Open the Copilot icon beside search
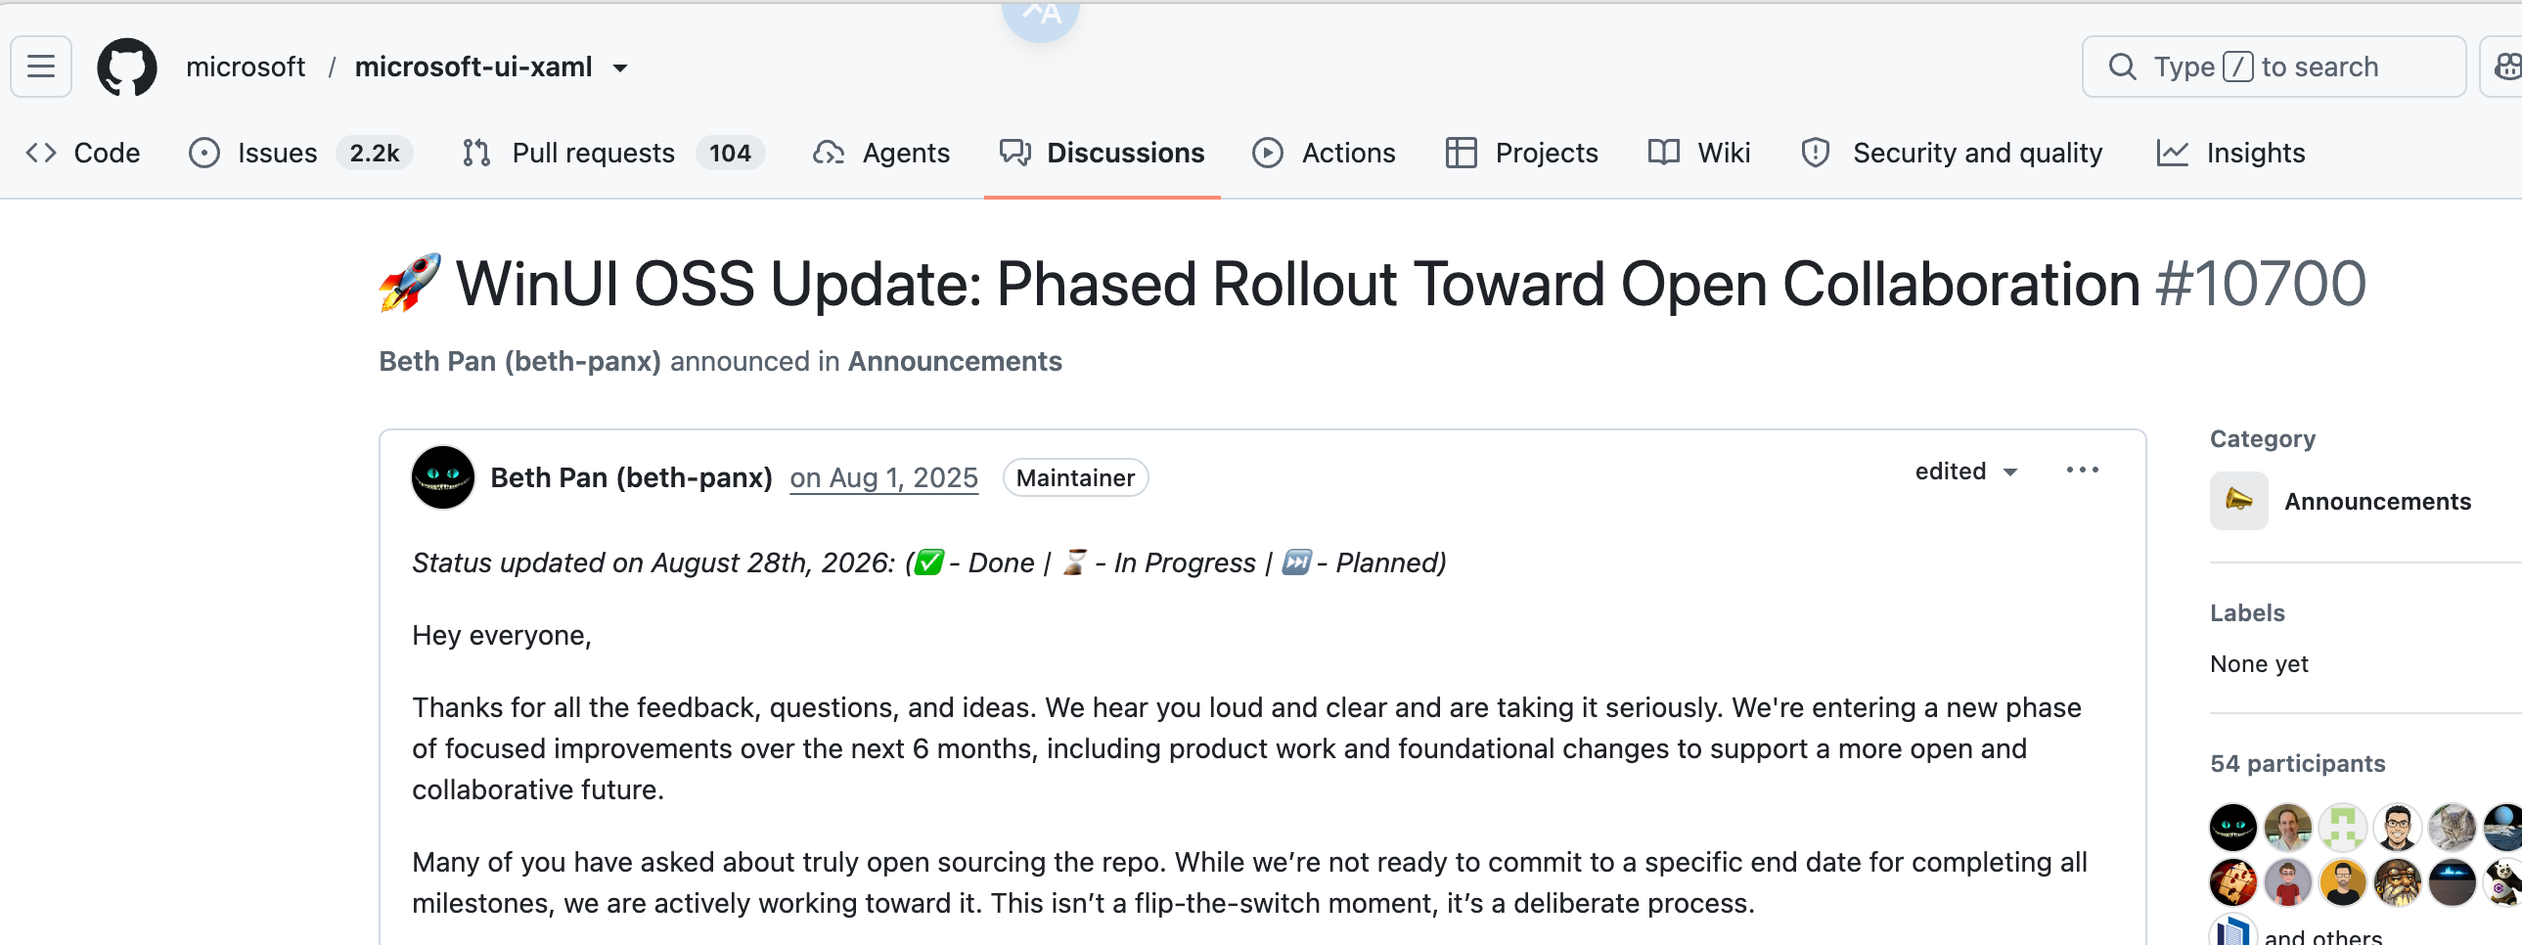The height and width of the screenshot is (945, 2522). click(2504, 67)
